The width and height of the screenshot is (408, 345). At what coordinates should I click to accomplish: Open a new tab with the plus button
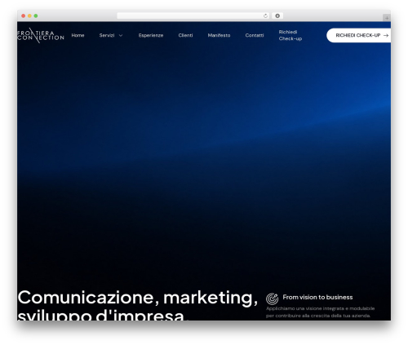click(387, 18)
